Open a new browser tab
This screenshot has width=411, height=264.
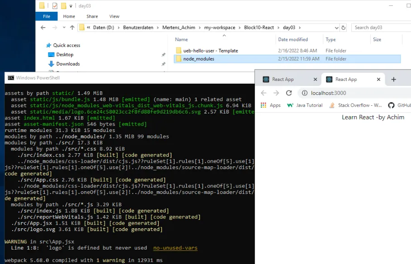pos(393,80)
